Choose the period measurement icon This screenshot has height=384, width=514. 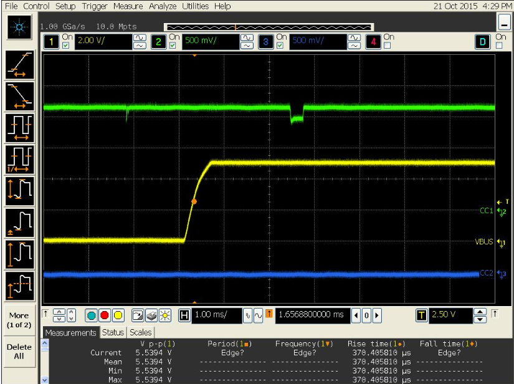click(20, 128)
